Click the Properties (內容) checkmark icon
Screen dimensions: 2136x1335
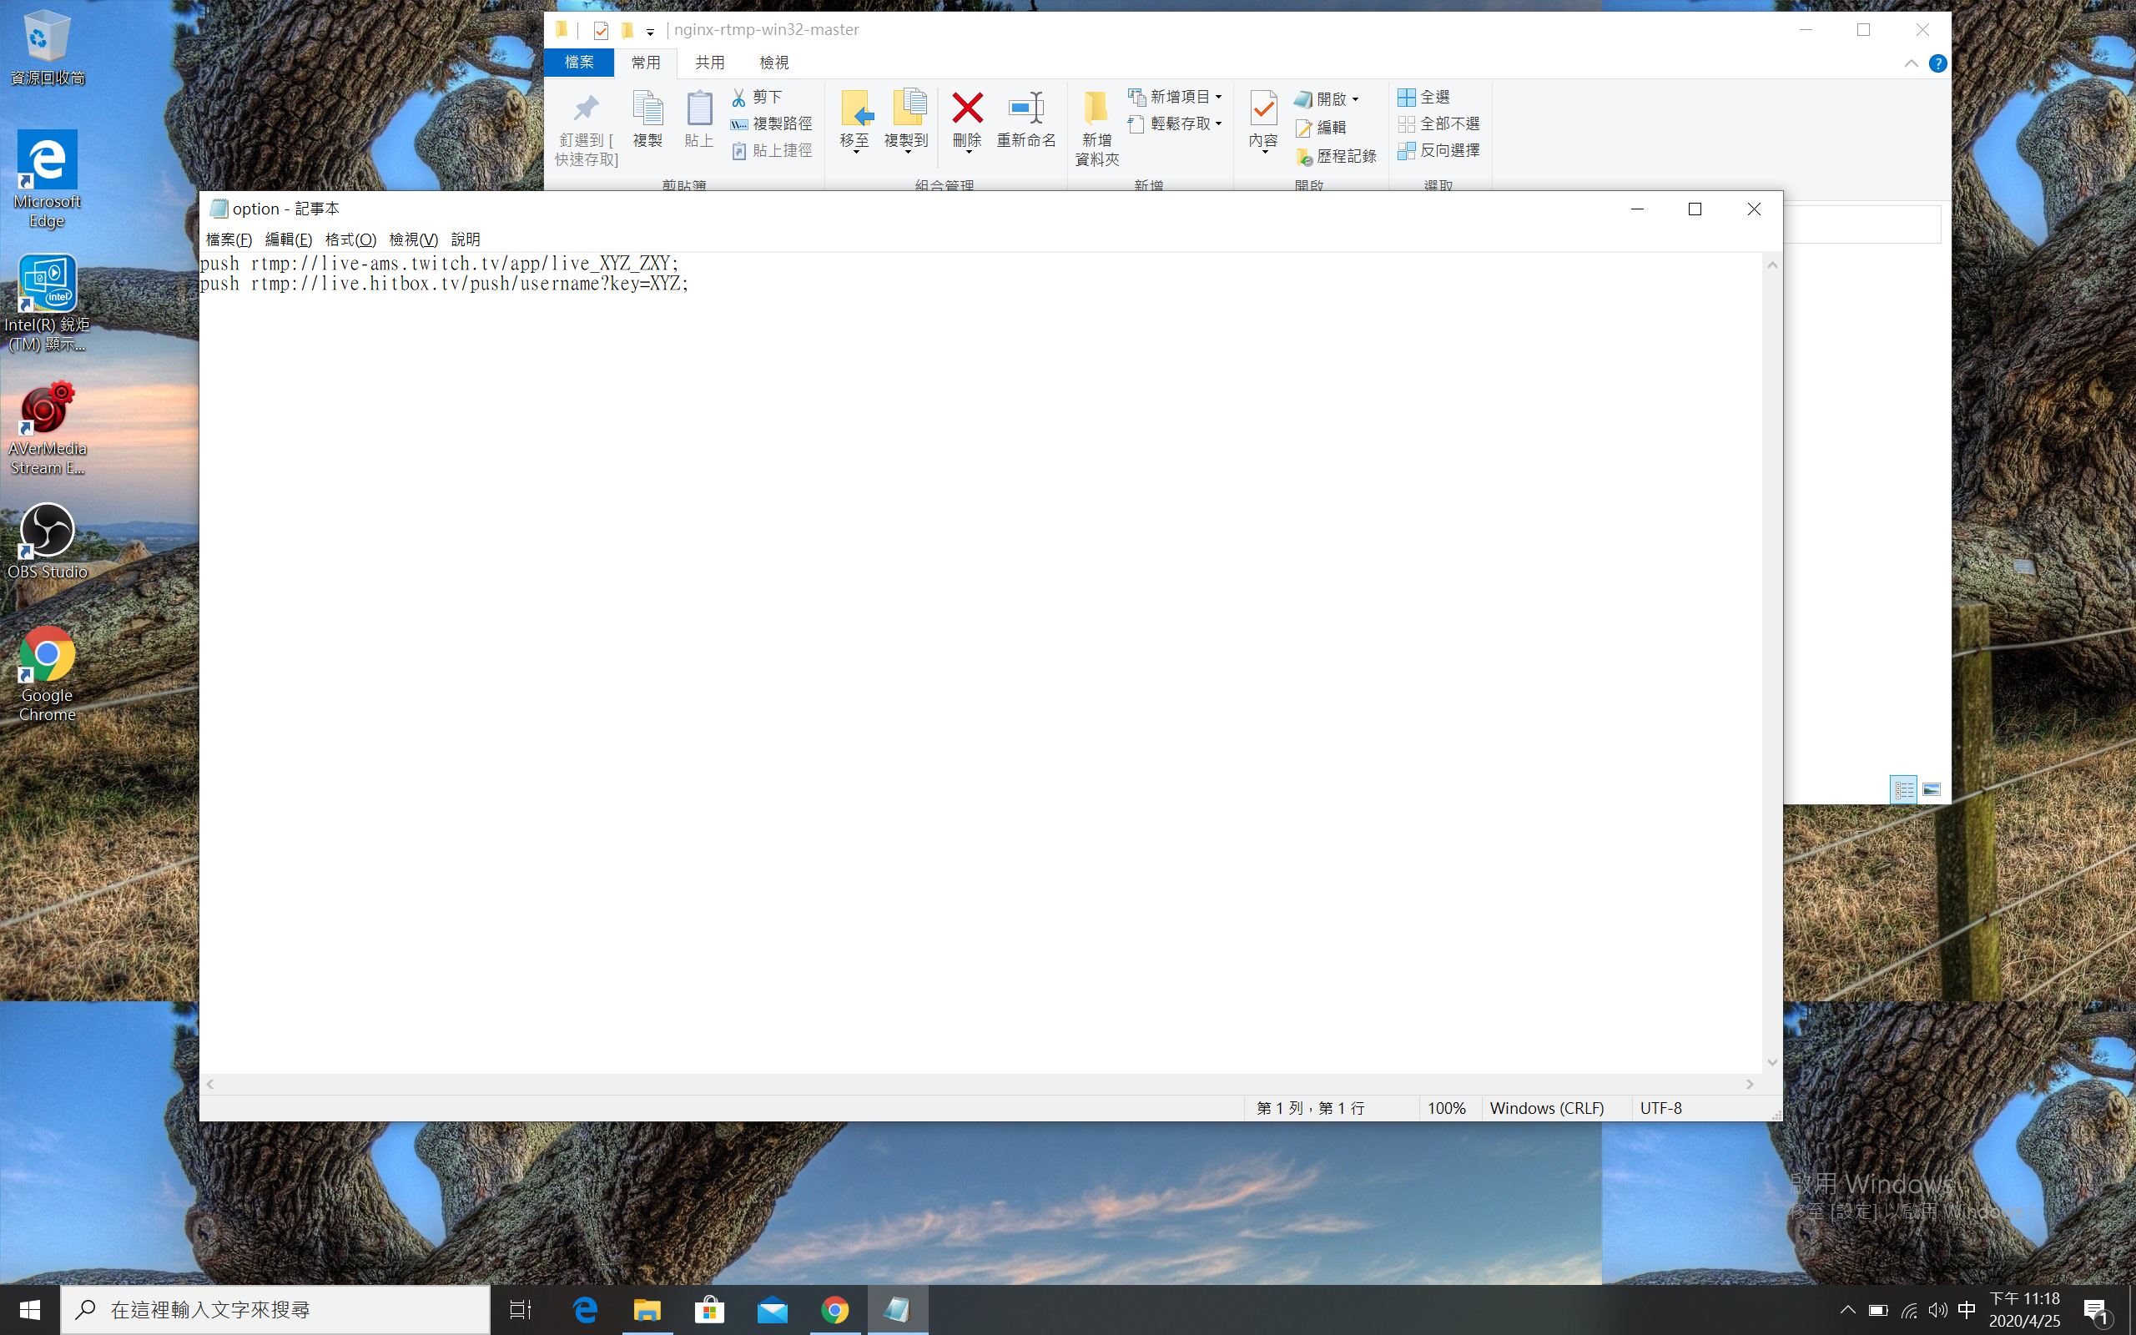coord(1263,109)
